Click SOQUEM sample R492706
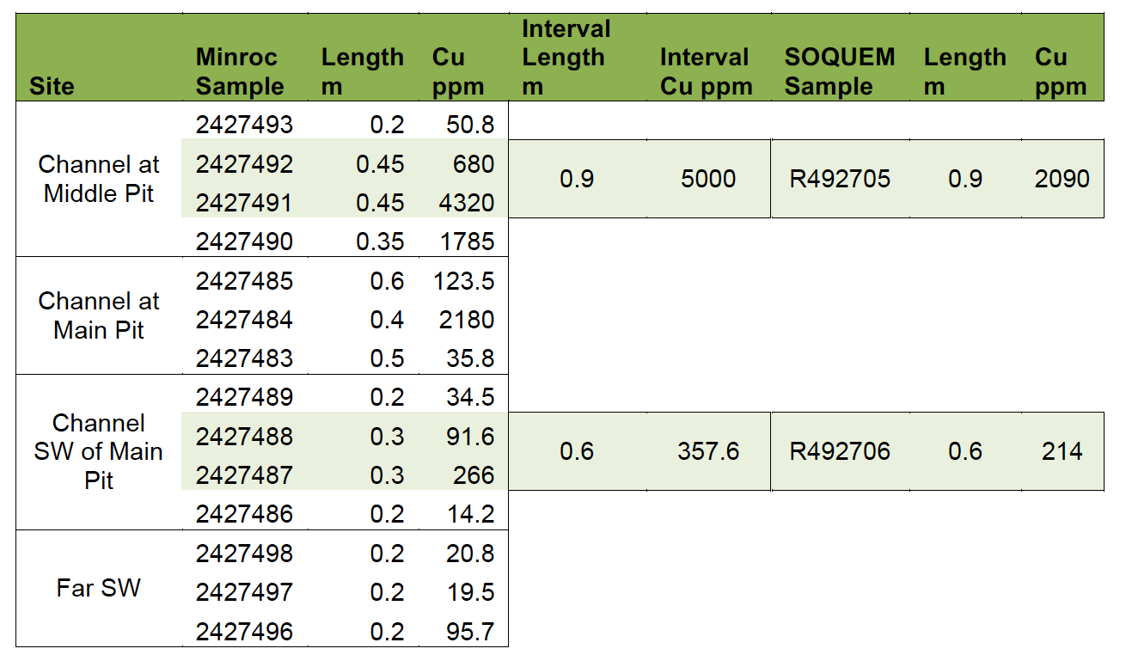1126x667 pixels. 840,451
